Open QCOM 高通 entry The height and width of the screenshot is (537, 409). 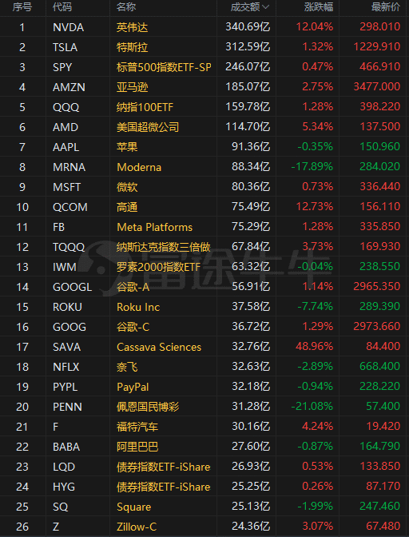click(204, 207)
